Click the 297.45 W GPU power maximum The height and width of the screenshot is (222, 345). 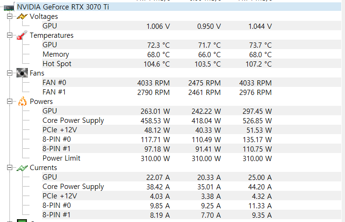[x=257, y=111]
